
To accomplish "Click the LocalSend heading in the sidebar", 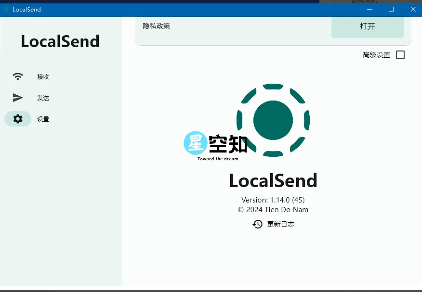I will [60, 42].
